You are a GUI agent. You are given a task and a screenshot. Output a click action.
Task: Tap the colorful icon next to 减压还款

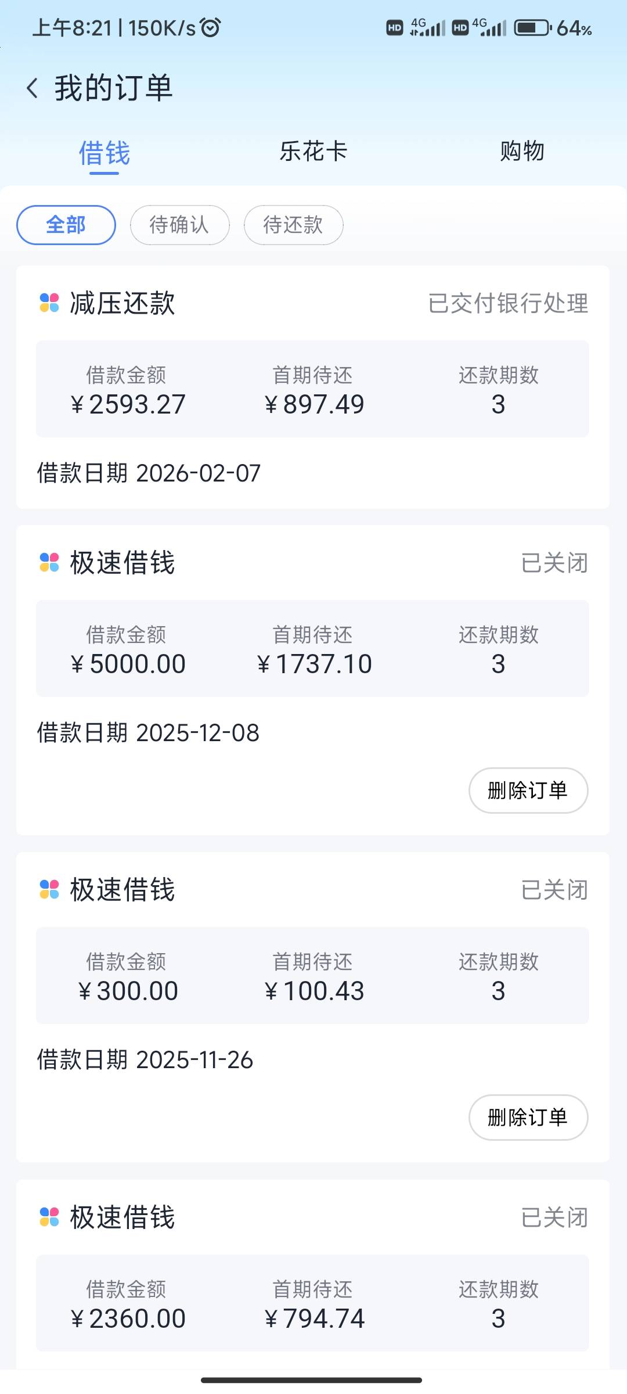[x=49, y=303]
